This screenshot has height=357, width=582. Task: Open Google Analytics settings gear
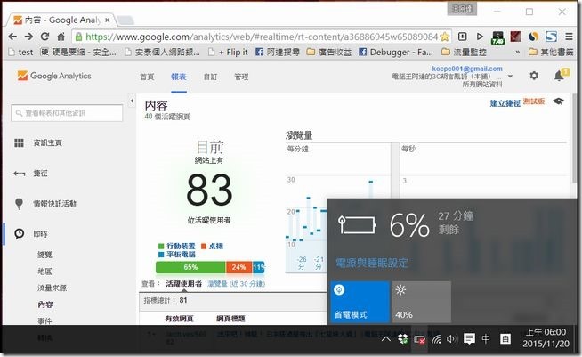534,76
